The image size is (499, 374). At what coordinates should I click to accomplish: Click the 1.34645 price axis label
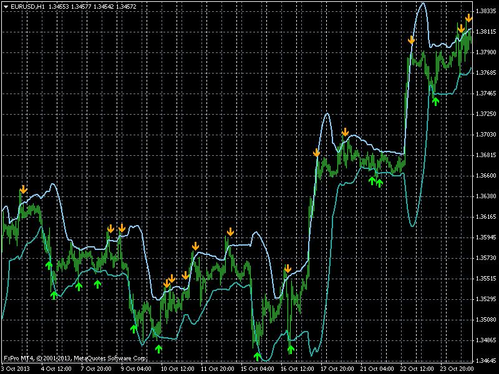coord(486,361)
